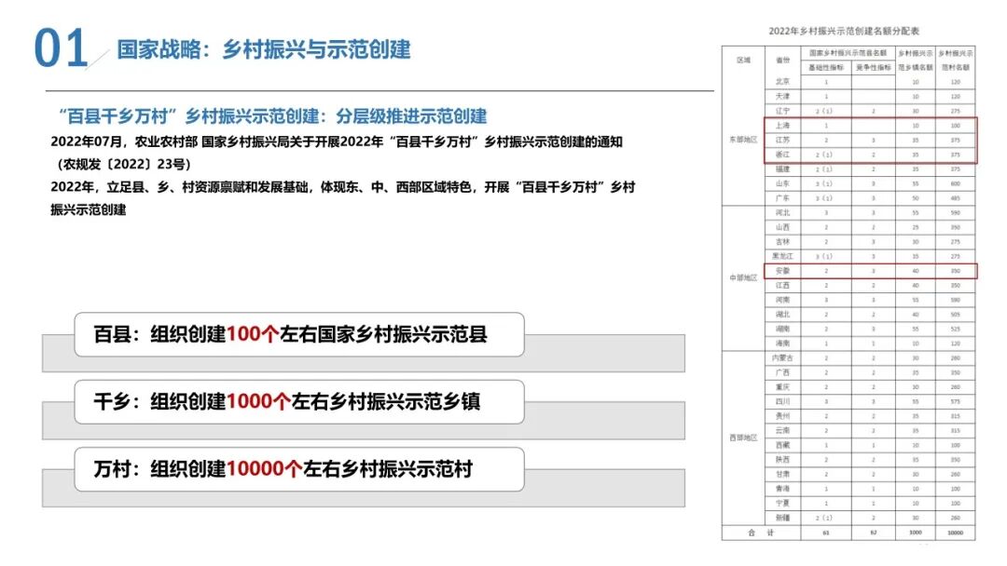Select the "区域" column header cell

(743, 58)
